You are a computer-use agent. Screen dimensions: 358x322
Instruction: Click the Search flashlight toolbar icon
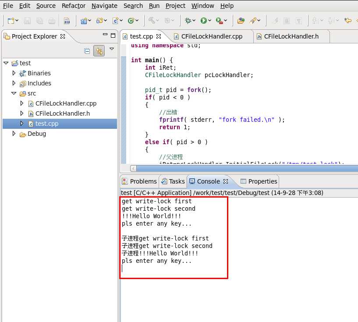(x=253, y=21)
